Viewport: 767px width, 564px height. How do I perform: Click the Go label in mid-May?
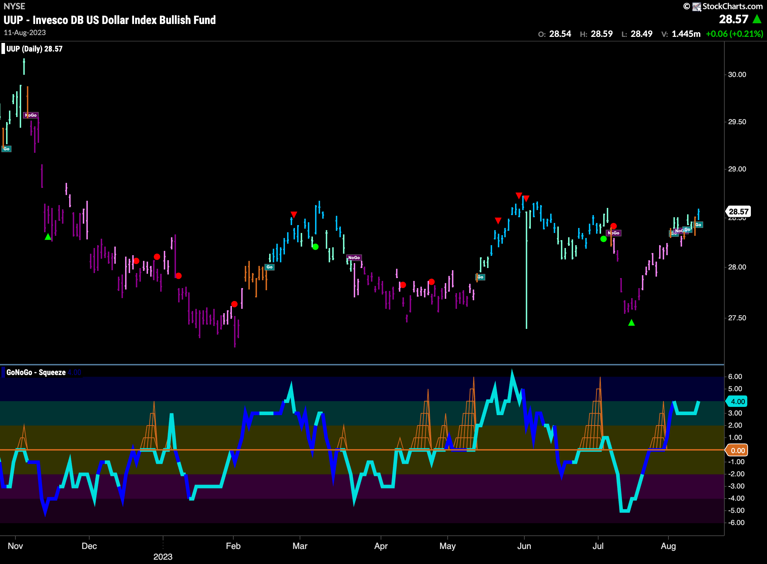pyautogui.click(x=481, y=277)
